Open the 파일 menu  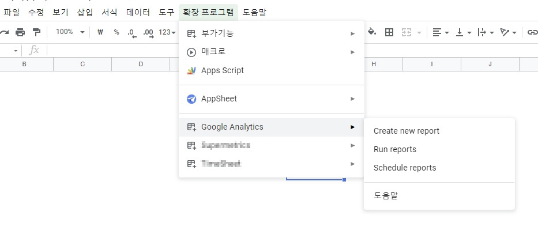coord(12,13)
